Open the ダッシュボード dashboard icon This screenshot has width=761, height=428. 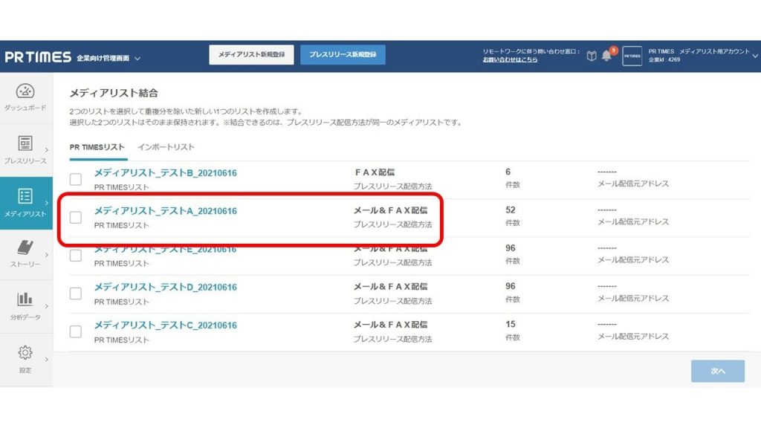point(25,91)
